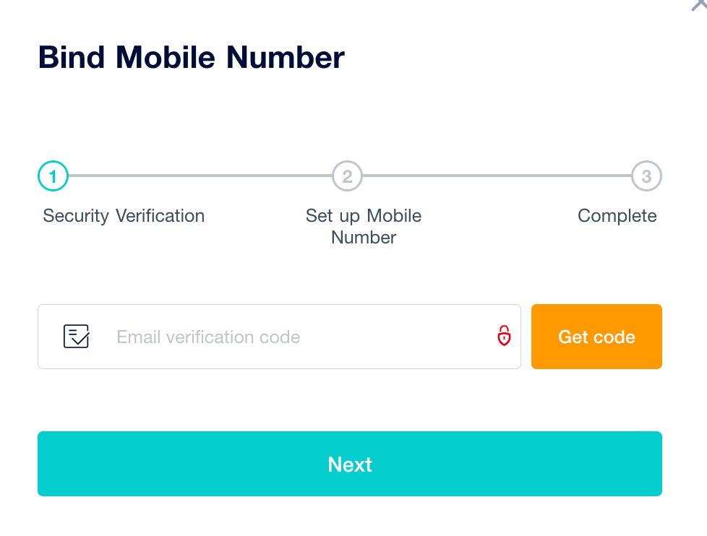Click the progress line between steps two and three
This screenshot has width=707, height=536.
coord(497,176)
